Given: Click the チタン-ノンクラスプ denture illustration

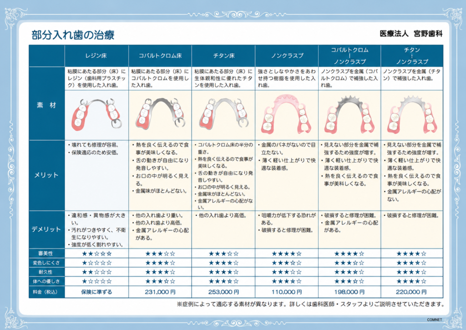Looking at the screenshot, I should pos(412,115).
